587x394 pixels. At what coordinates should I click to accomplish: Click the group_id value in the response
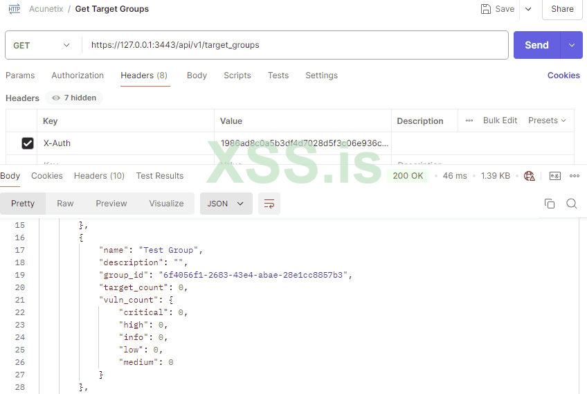click(253, 275)
